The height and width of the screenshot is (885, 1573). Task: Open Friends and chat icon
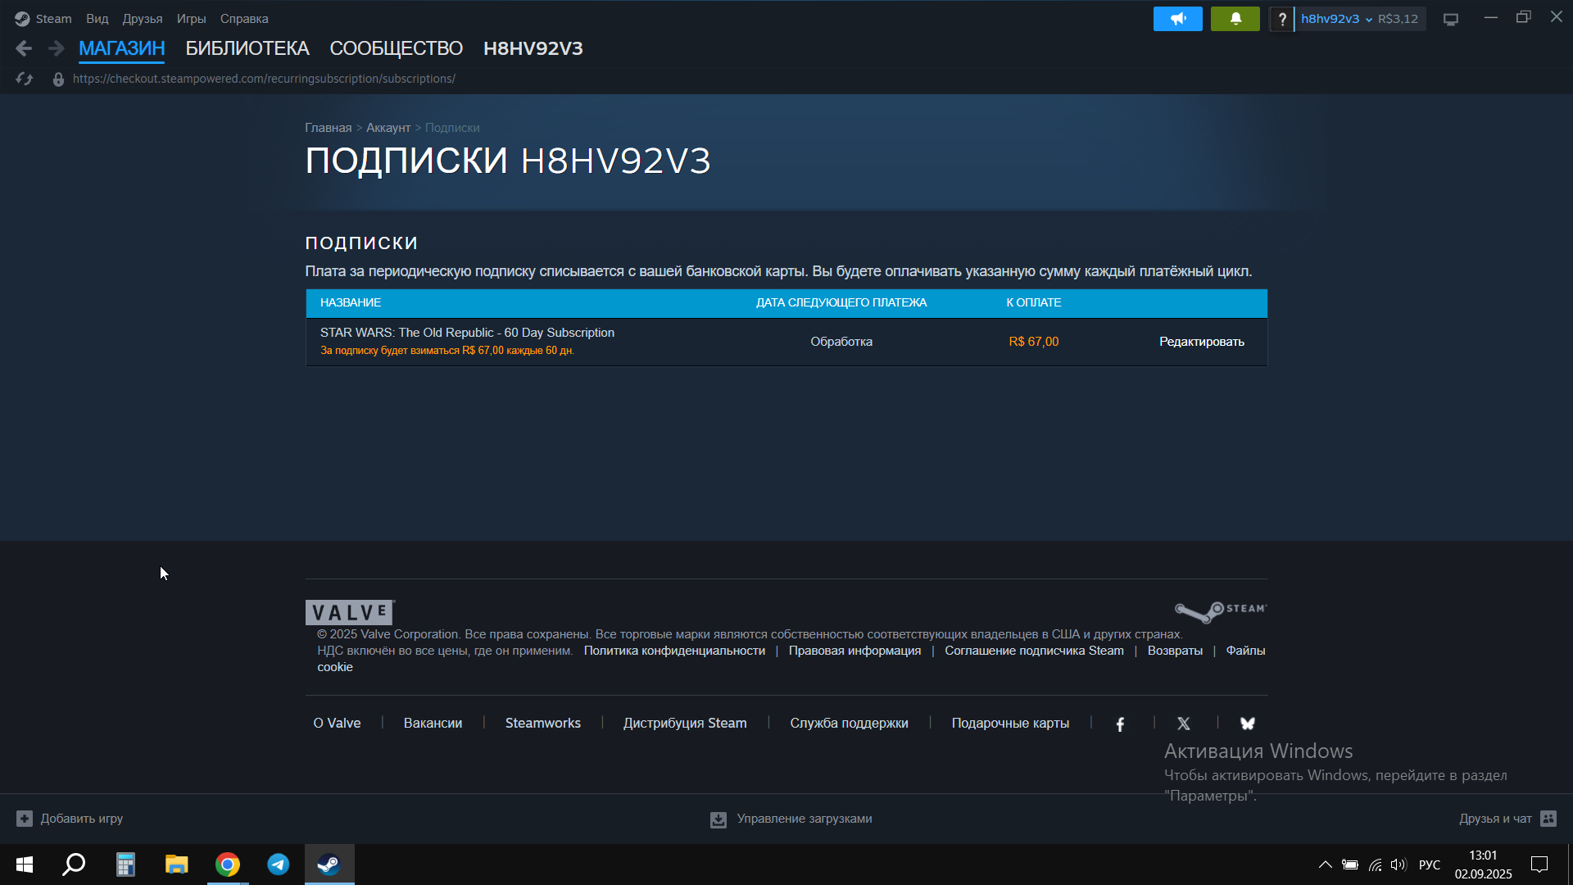pos(1548,819)
